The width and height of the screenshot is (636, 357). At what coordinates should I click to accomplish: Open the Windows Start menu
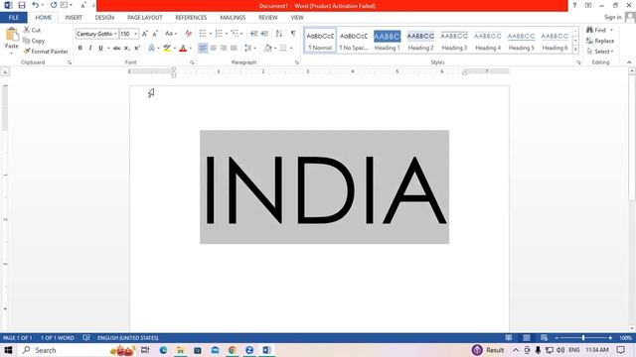(x=8, y=350)
